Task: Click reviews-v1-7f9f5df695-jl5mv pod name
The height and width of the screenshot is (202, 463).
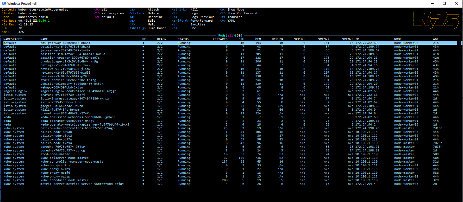Action: [65, 69]
